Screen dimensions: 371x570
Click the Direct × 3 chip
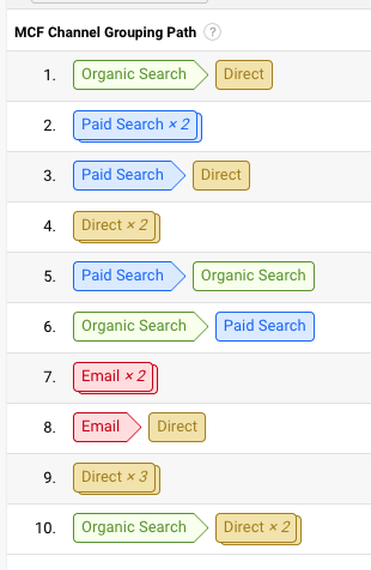click(x=115, y=477)
